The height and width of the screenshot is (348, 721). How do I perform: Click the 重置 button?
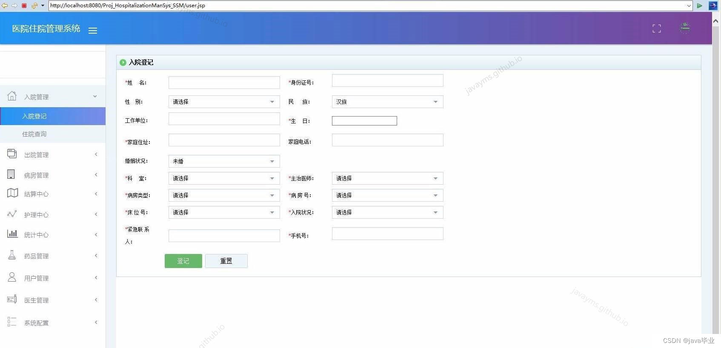(x=226, y=261)
